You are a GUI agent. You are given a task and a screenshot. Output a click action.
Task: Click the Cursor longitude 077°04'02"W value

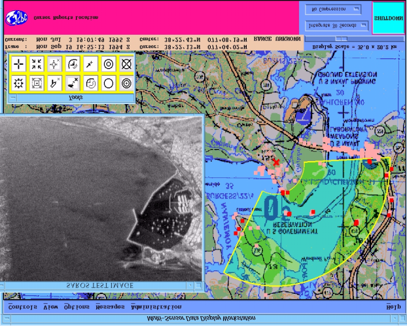click(x=227, y=47)
